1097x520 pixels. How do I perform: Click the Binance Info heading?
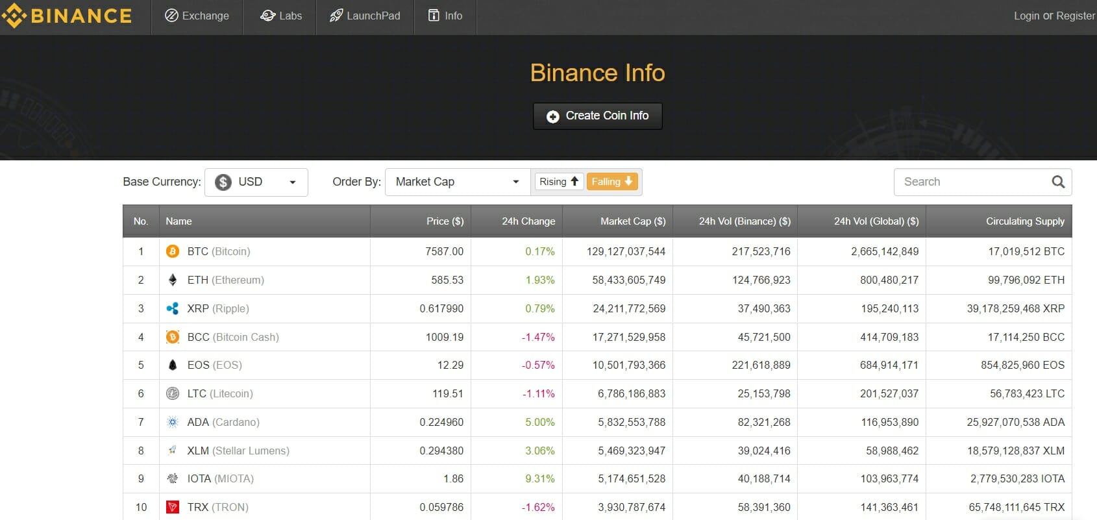pyautogui.click(x=598, y=73)
